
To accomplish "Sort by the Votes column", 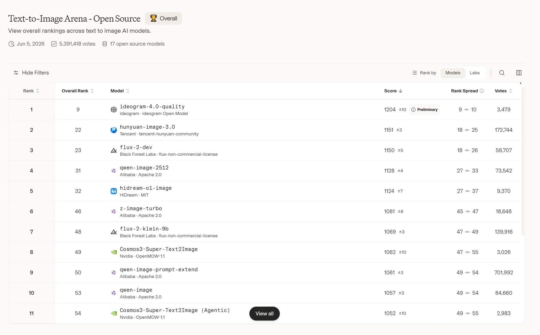I will pos(503,91).
